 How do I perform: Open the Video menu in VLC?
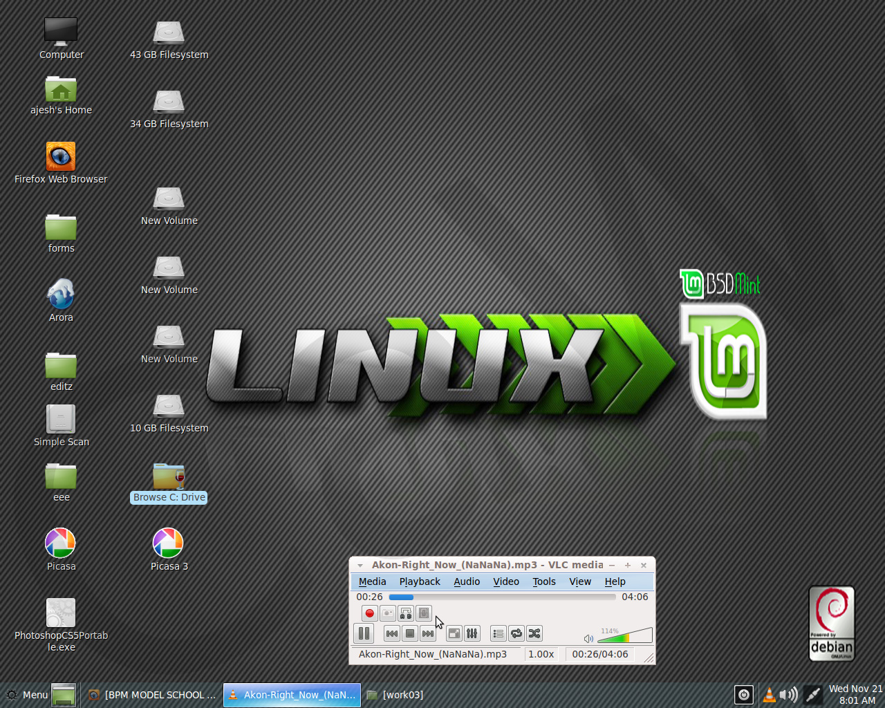point(506,581)
